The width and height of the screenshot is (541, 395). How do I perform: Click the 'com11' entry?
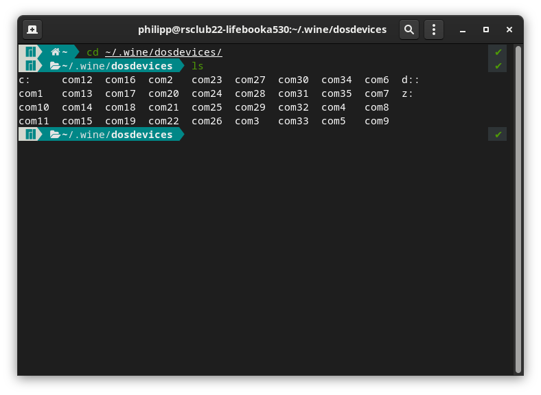coord(34,121)
